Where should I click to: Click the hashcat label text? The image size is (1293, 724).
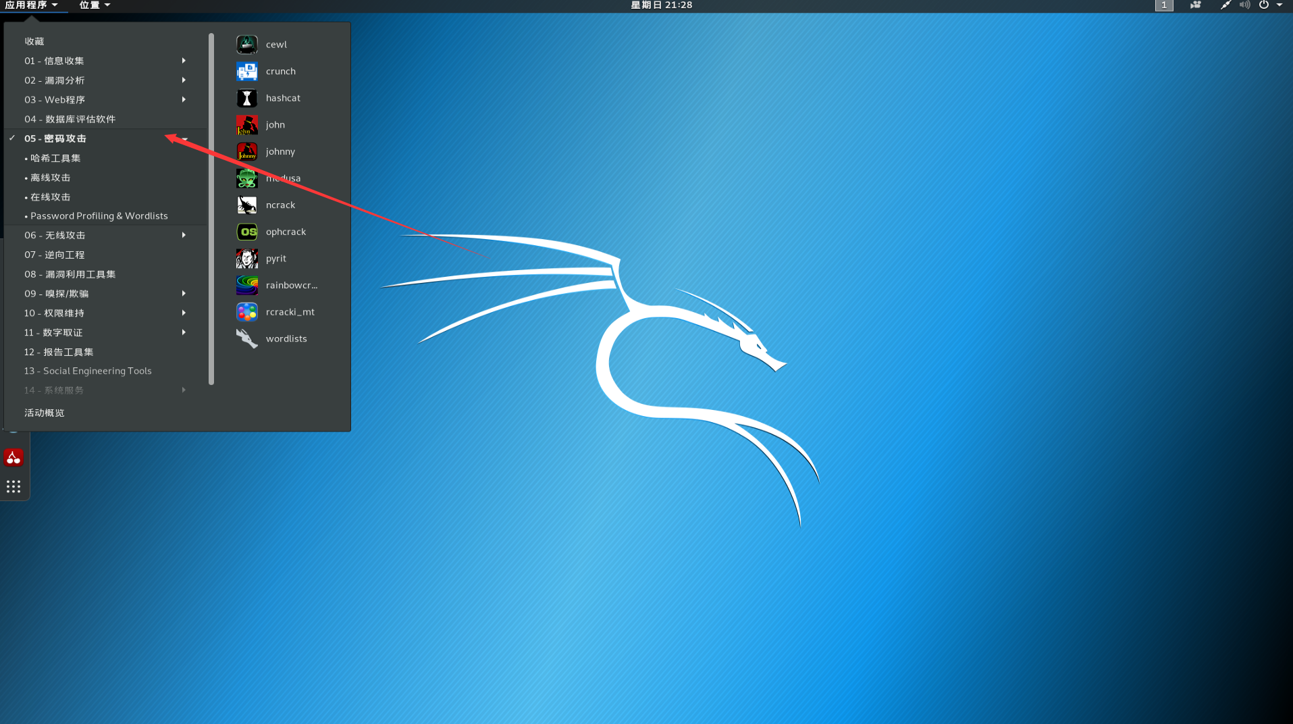coord(283,98)
